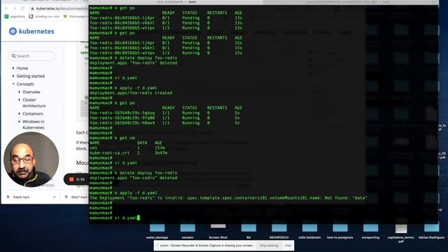Click the vi d.yaml command at the terminal prompt

click(126, 218)
